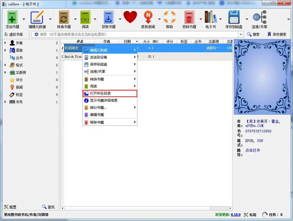Click the 电子书 library icon
The height and width of the screenshot is (221, 293).
click(x=211, y=17)
